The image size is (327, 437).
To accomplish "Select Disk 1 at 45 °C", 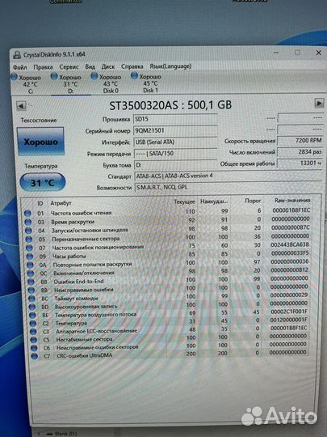I will [146, 83].
